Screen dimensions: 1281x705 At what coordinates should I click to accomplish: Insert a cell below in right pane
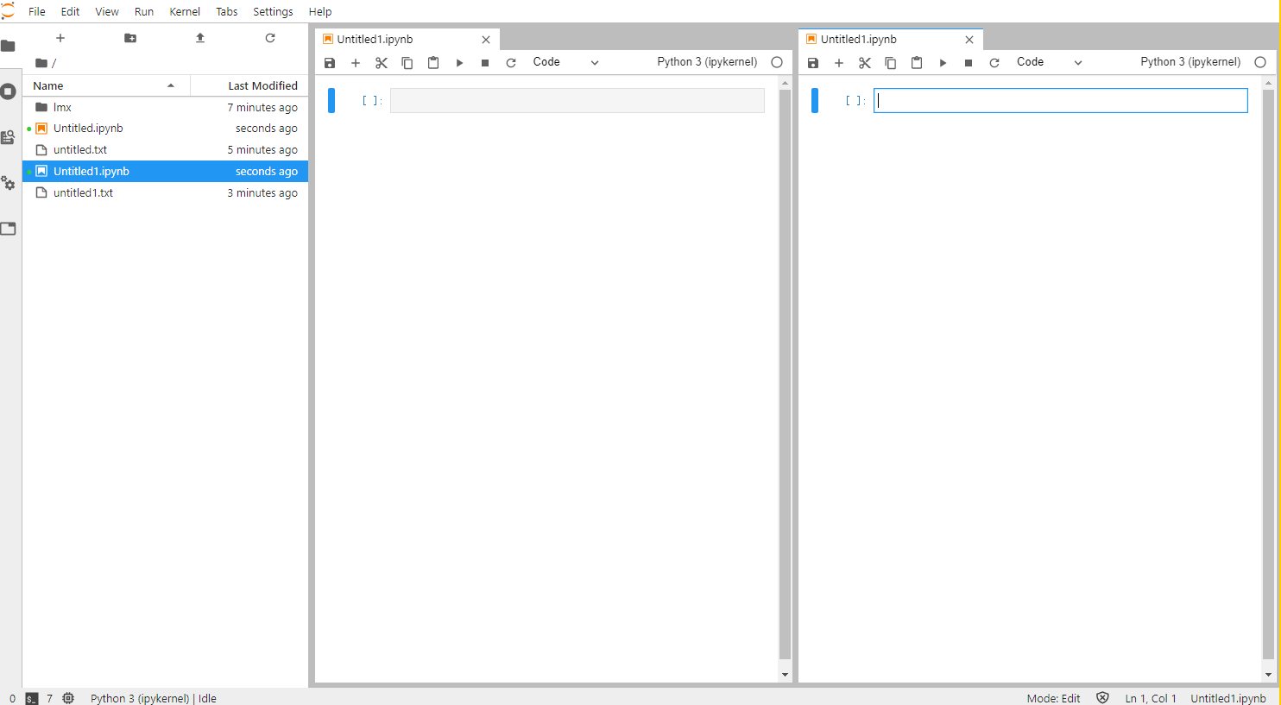839,63
